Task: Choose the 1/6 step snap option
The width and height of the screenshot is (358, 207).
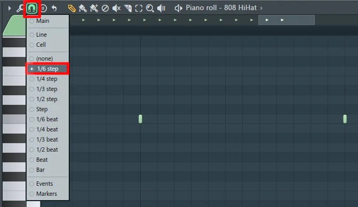Action: [47, 69]
